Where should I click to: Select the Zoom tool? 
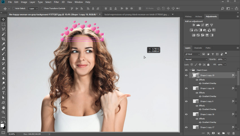click(3, 112)
